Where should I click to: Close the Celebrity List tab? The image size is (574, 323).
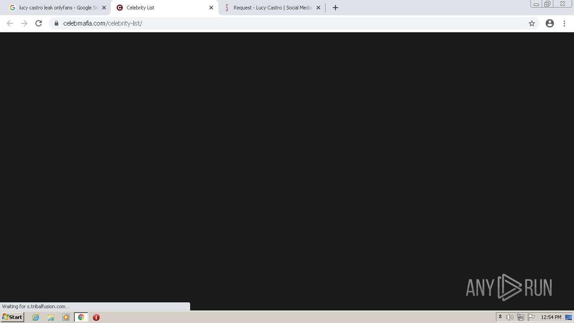[211, 8]
